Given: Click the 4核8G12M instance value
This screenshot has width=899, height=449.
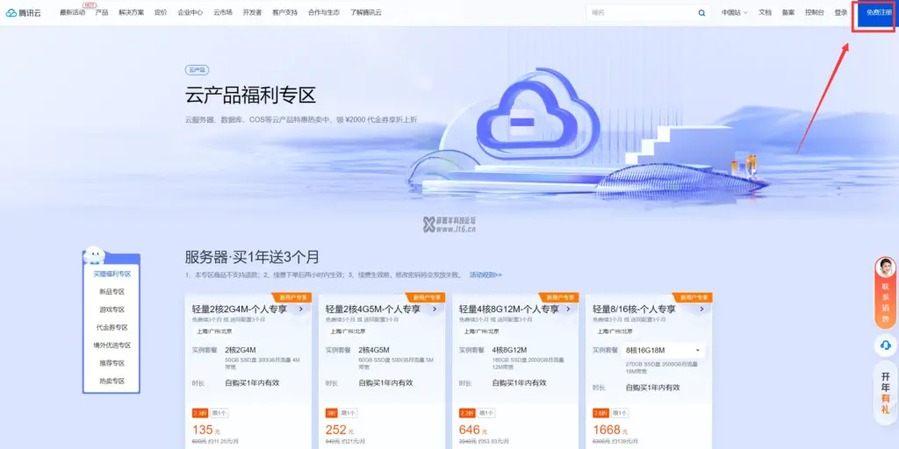Looking at the screenshot, I should click(x=509, y=350).
